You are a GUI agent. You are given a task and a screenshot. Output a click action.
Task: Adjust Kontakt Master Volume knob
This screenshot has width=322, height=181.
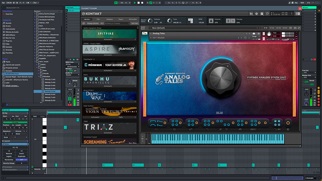coord(150,21)
